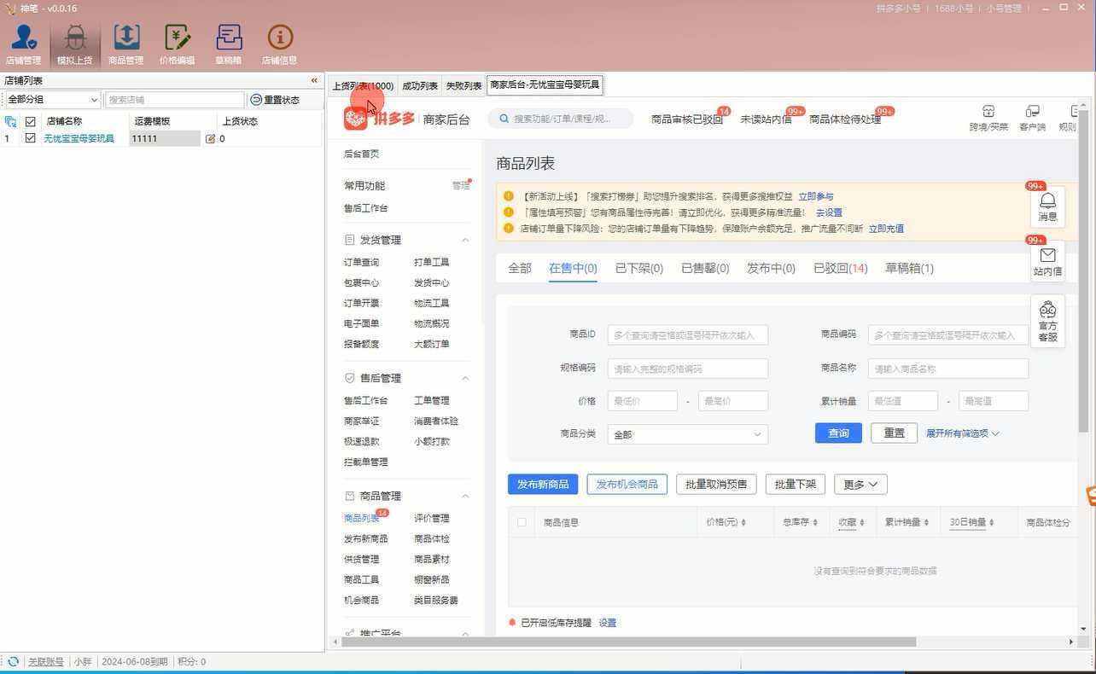Click the sync icon in the status bar
The height and width of the screenshot is (674, 1096).
click(x=13, y=661)
